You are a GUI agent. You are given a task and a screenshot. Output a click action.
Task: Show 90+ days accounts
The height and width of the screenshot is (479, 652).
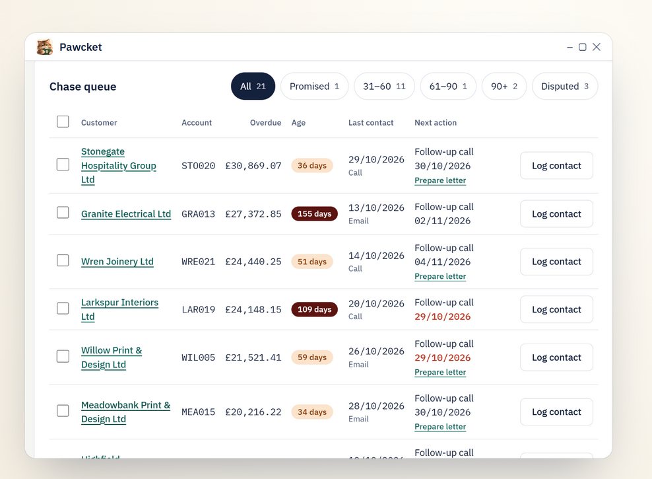click(504, 86)
